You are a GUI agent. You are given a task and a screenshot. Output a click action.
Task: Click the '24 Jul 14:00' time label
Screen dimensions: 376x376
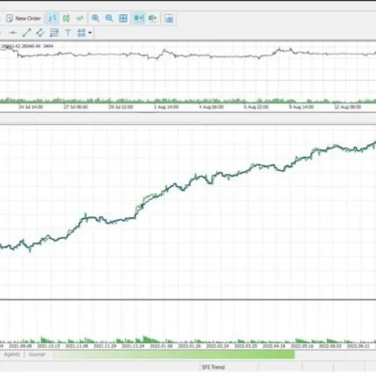[x=31, y=107]
